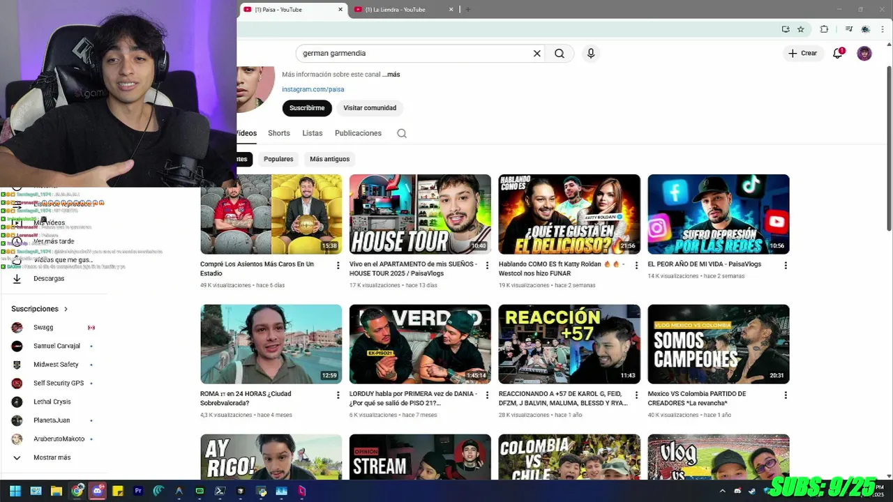Start voice search with the microphone icon

[591, 53]
